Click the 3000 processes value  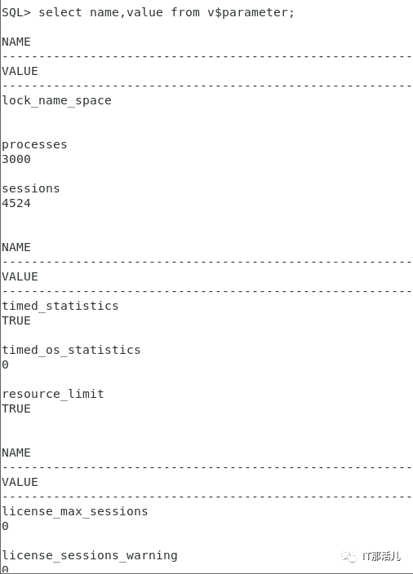pos(16,159)
